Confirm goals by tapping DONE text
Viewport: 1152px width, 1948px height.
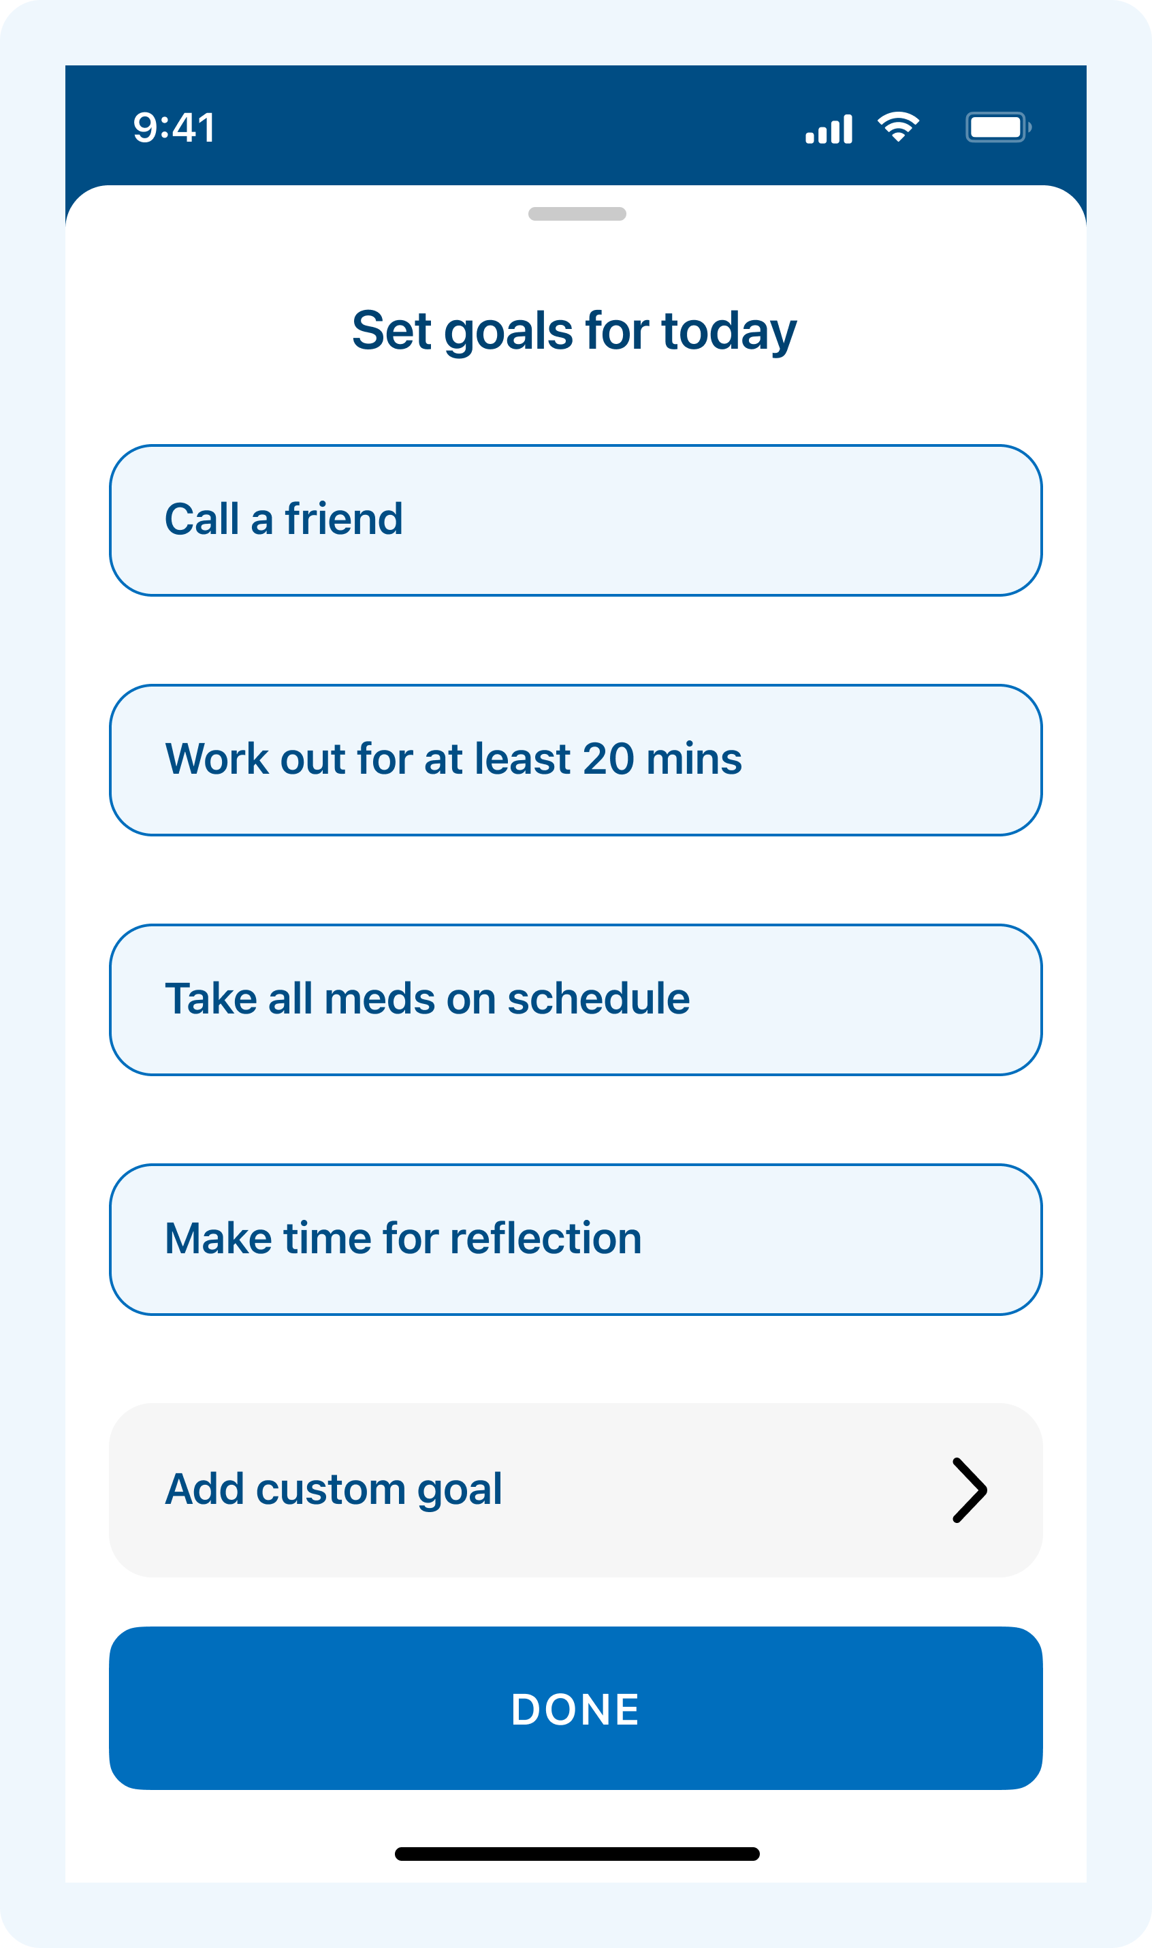pos(575,1710)
